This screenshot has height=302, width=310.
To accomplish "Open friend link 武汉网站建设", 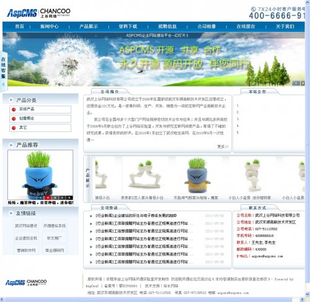I will point(26,226).
